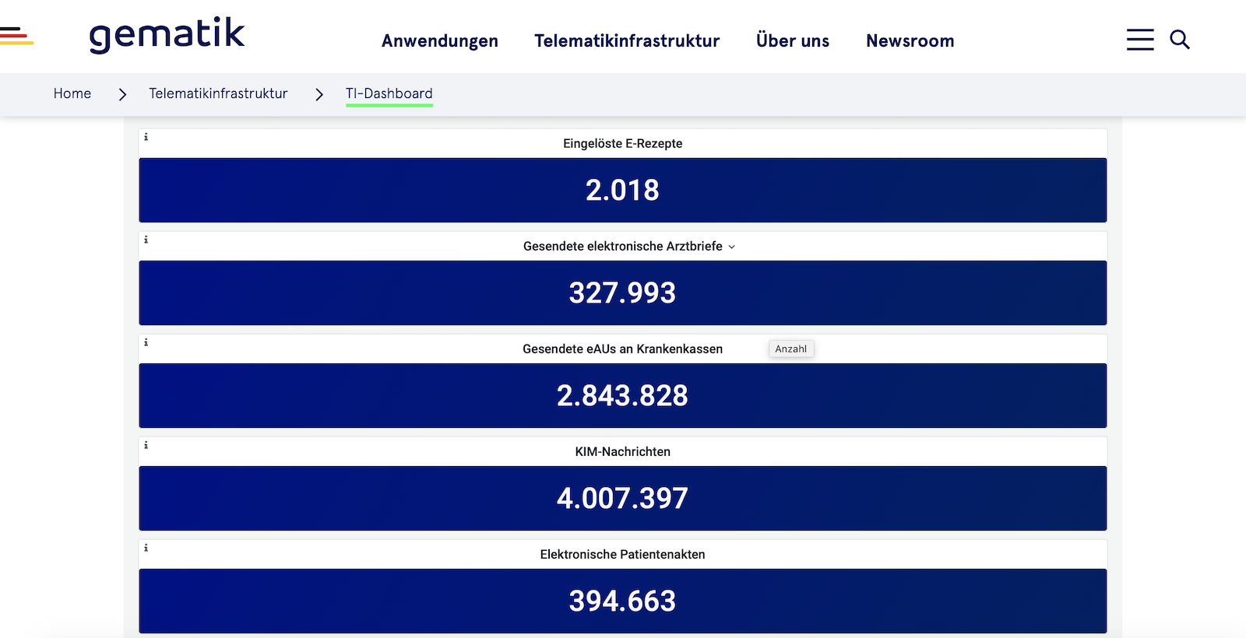
Task: Click the KIM-Nachrichten value 4.007.397
Action: (x=622, y=498)
